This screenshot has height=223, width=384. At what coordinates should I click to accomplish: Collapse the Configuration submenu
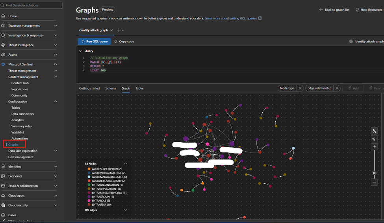pyautogui.click(x=56, y=101)
